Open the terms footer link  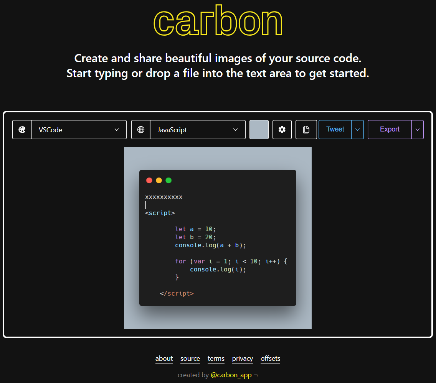tap(216, 358)
